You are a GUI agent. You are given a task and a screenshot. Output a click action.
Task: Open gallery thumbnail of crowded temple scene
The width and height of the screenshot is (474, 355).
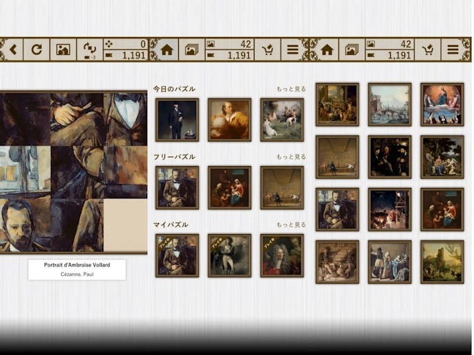(x=337, y=104)
